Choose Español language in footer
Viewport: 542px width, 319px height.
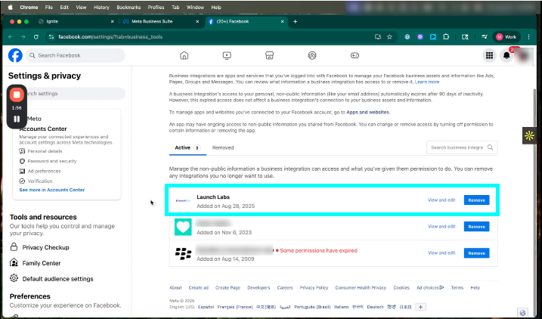click(206, 307)
